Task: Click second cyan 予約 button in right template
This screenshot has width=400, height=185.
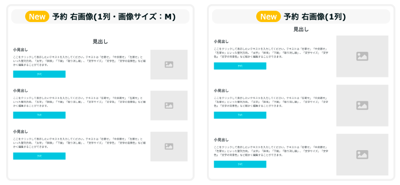Action: click(240, 115)
